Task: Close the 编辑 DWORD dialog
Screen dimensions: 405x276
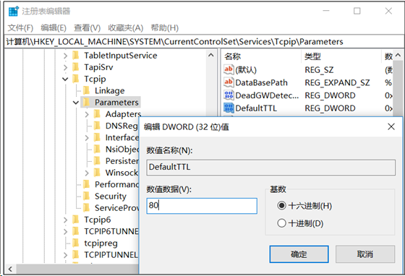Action: (x=391, y=126)
